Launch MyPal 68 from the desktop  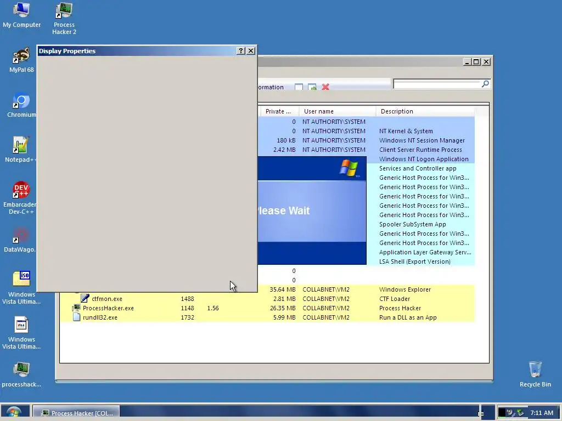[x=21, y=60]
